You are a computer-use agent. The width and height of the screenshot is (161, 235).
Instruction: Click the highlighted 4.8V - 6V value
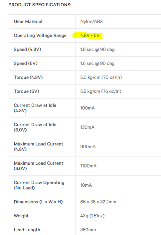tap(90, 35)
